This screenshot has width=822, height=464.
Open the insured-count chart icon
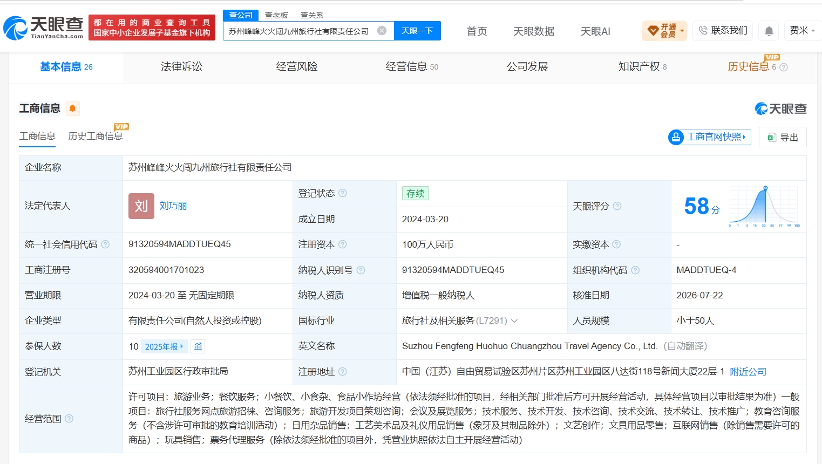click(x=198, y=346)
